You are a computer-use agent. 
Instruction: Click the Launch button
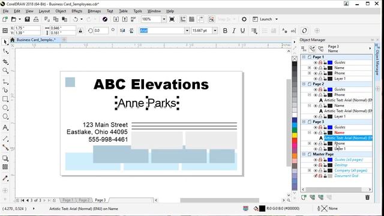click(x=263, y=19)
